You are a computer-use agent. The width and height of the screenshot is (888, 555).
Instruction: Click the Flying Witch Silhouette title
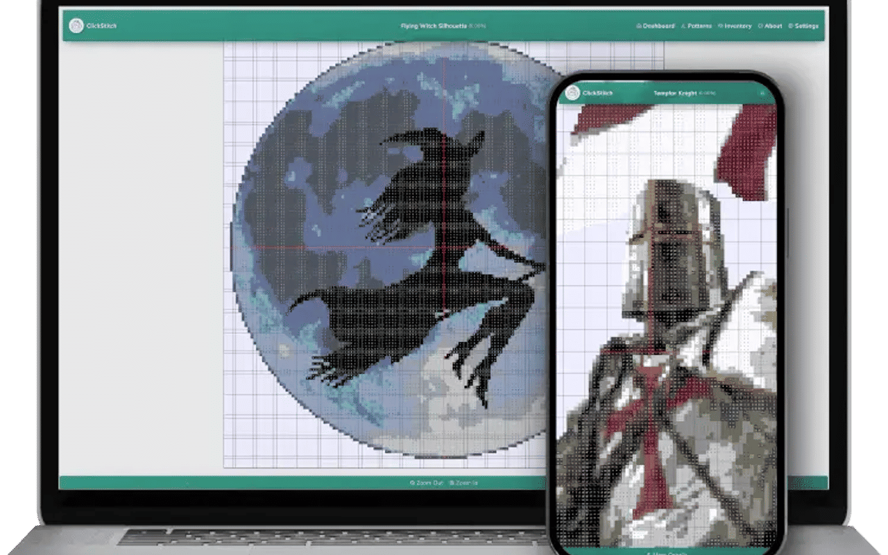pos(434,26)
